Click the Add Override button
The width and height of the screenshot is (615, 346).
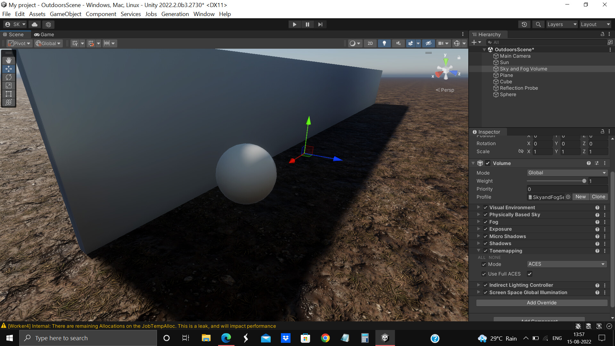541,302
